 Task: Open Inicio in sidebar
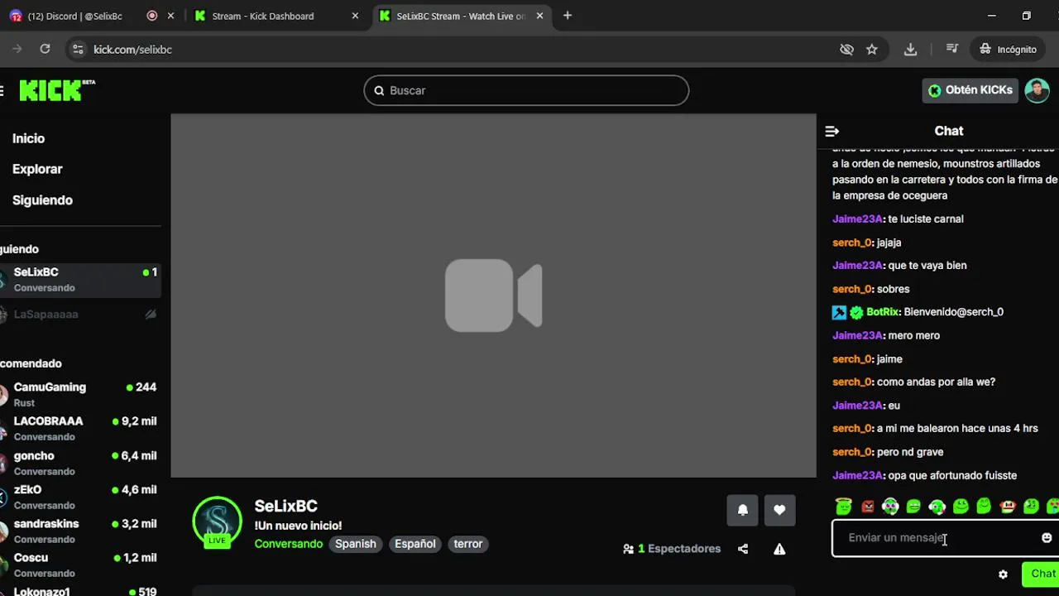click(29, 139)
